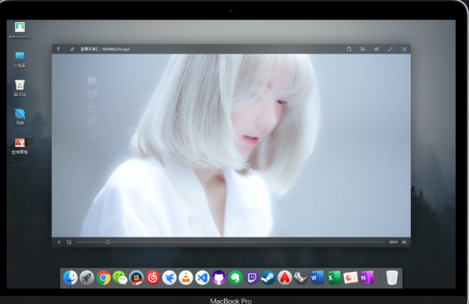Toggle pin window on top icon
The height and width of the screenshot is (304, 469).
point(72,49)
